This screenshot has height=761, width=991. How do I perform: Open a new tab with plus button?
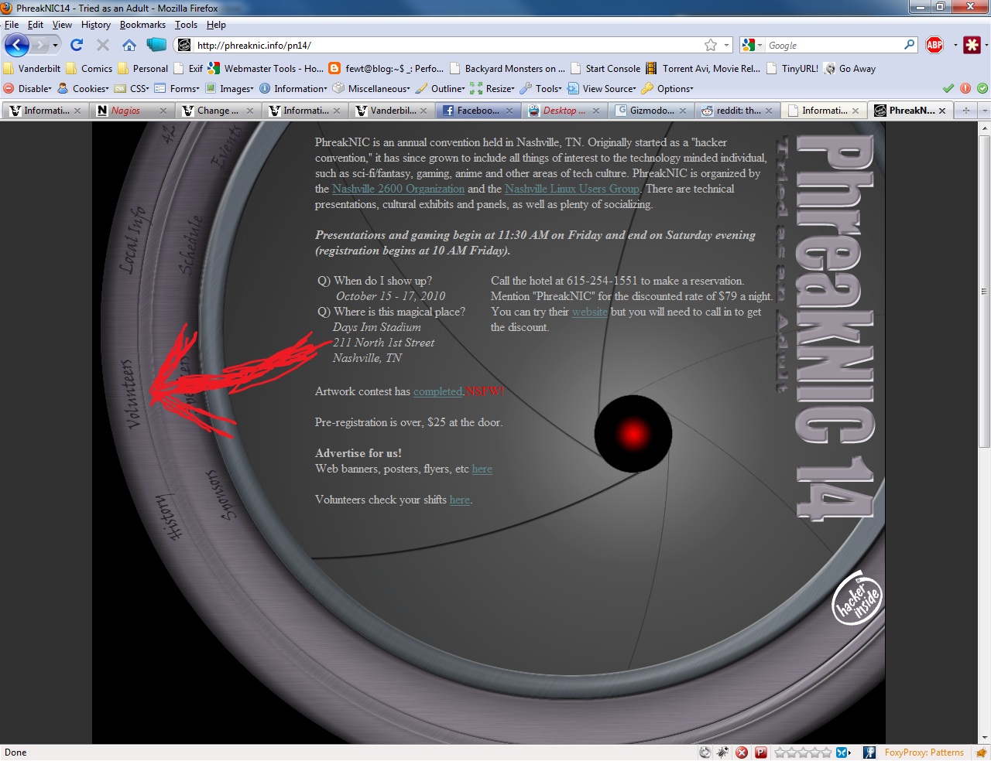[965, 111]
